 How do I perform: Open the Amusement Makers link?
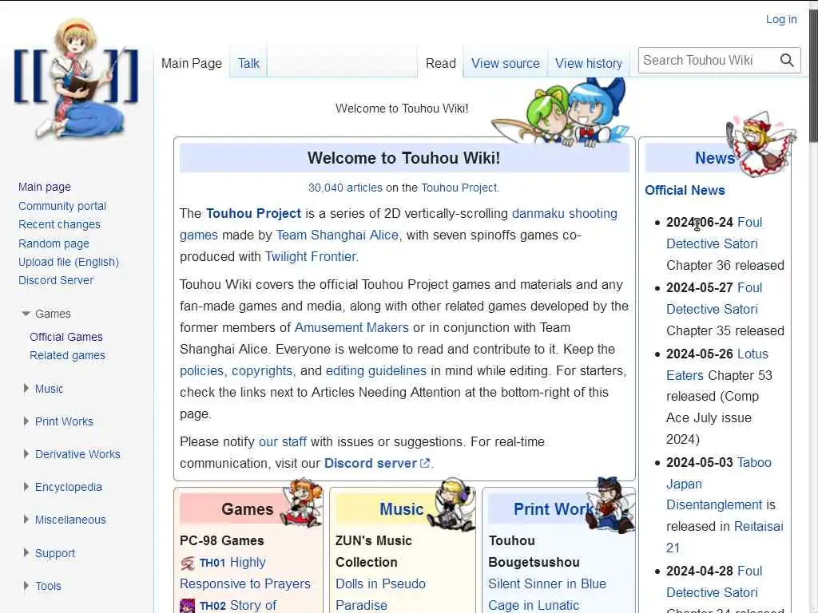[x=351, y=327]
